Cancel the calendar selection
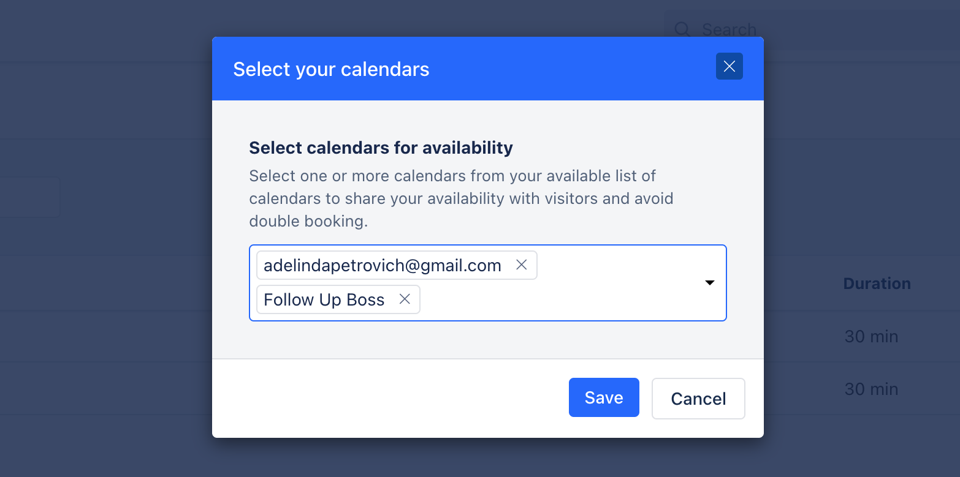Screen dimensions: 960x477 tap(698, 399)
